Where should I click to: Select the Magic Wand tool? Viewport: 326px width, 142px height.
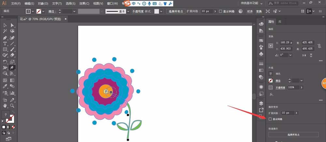point(5,31)
